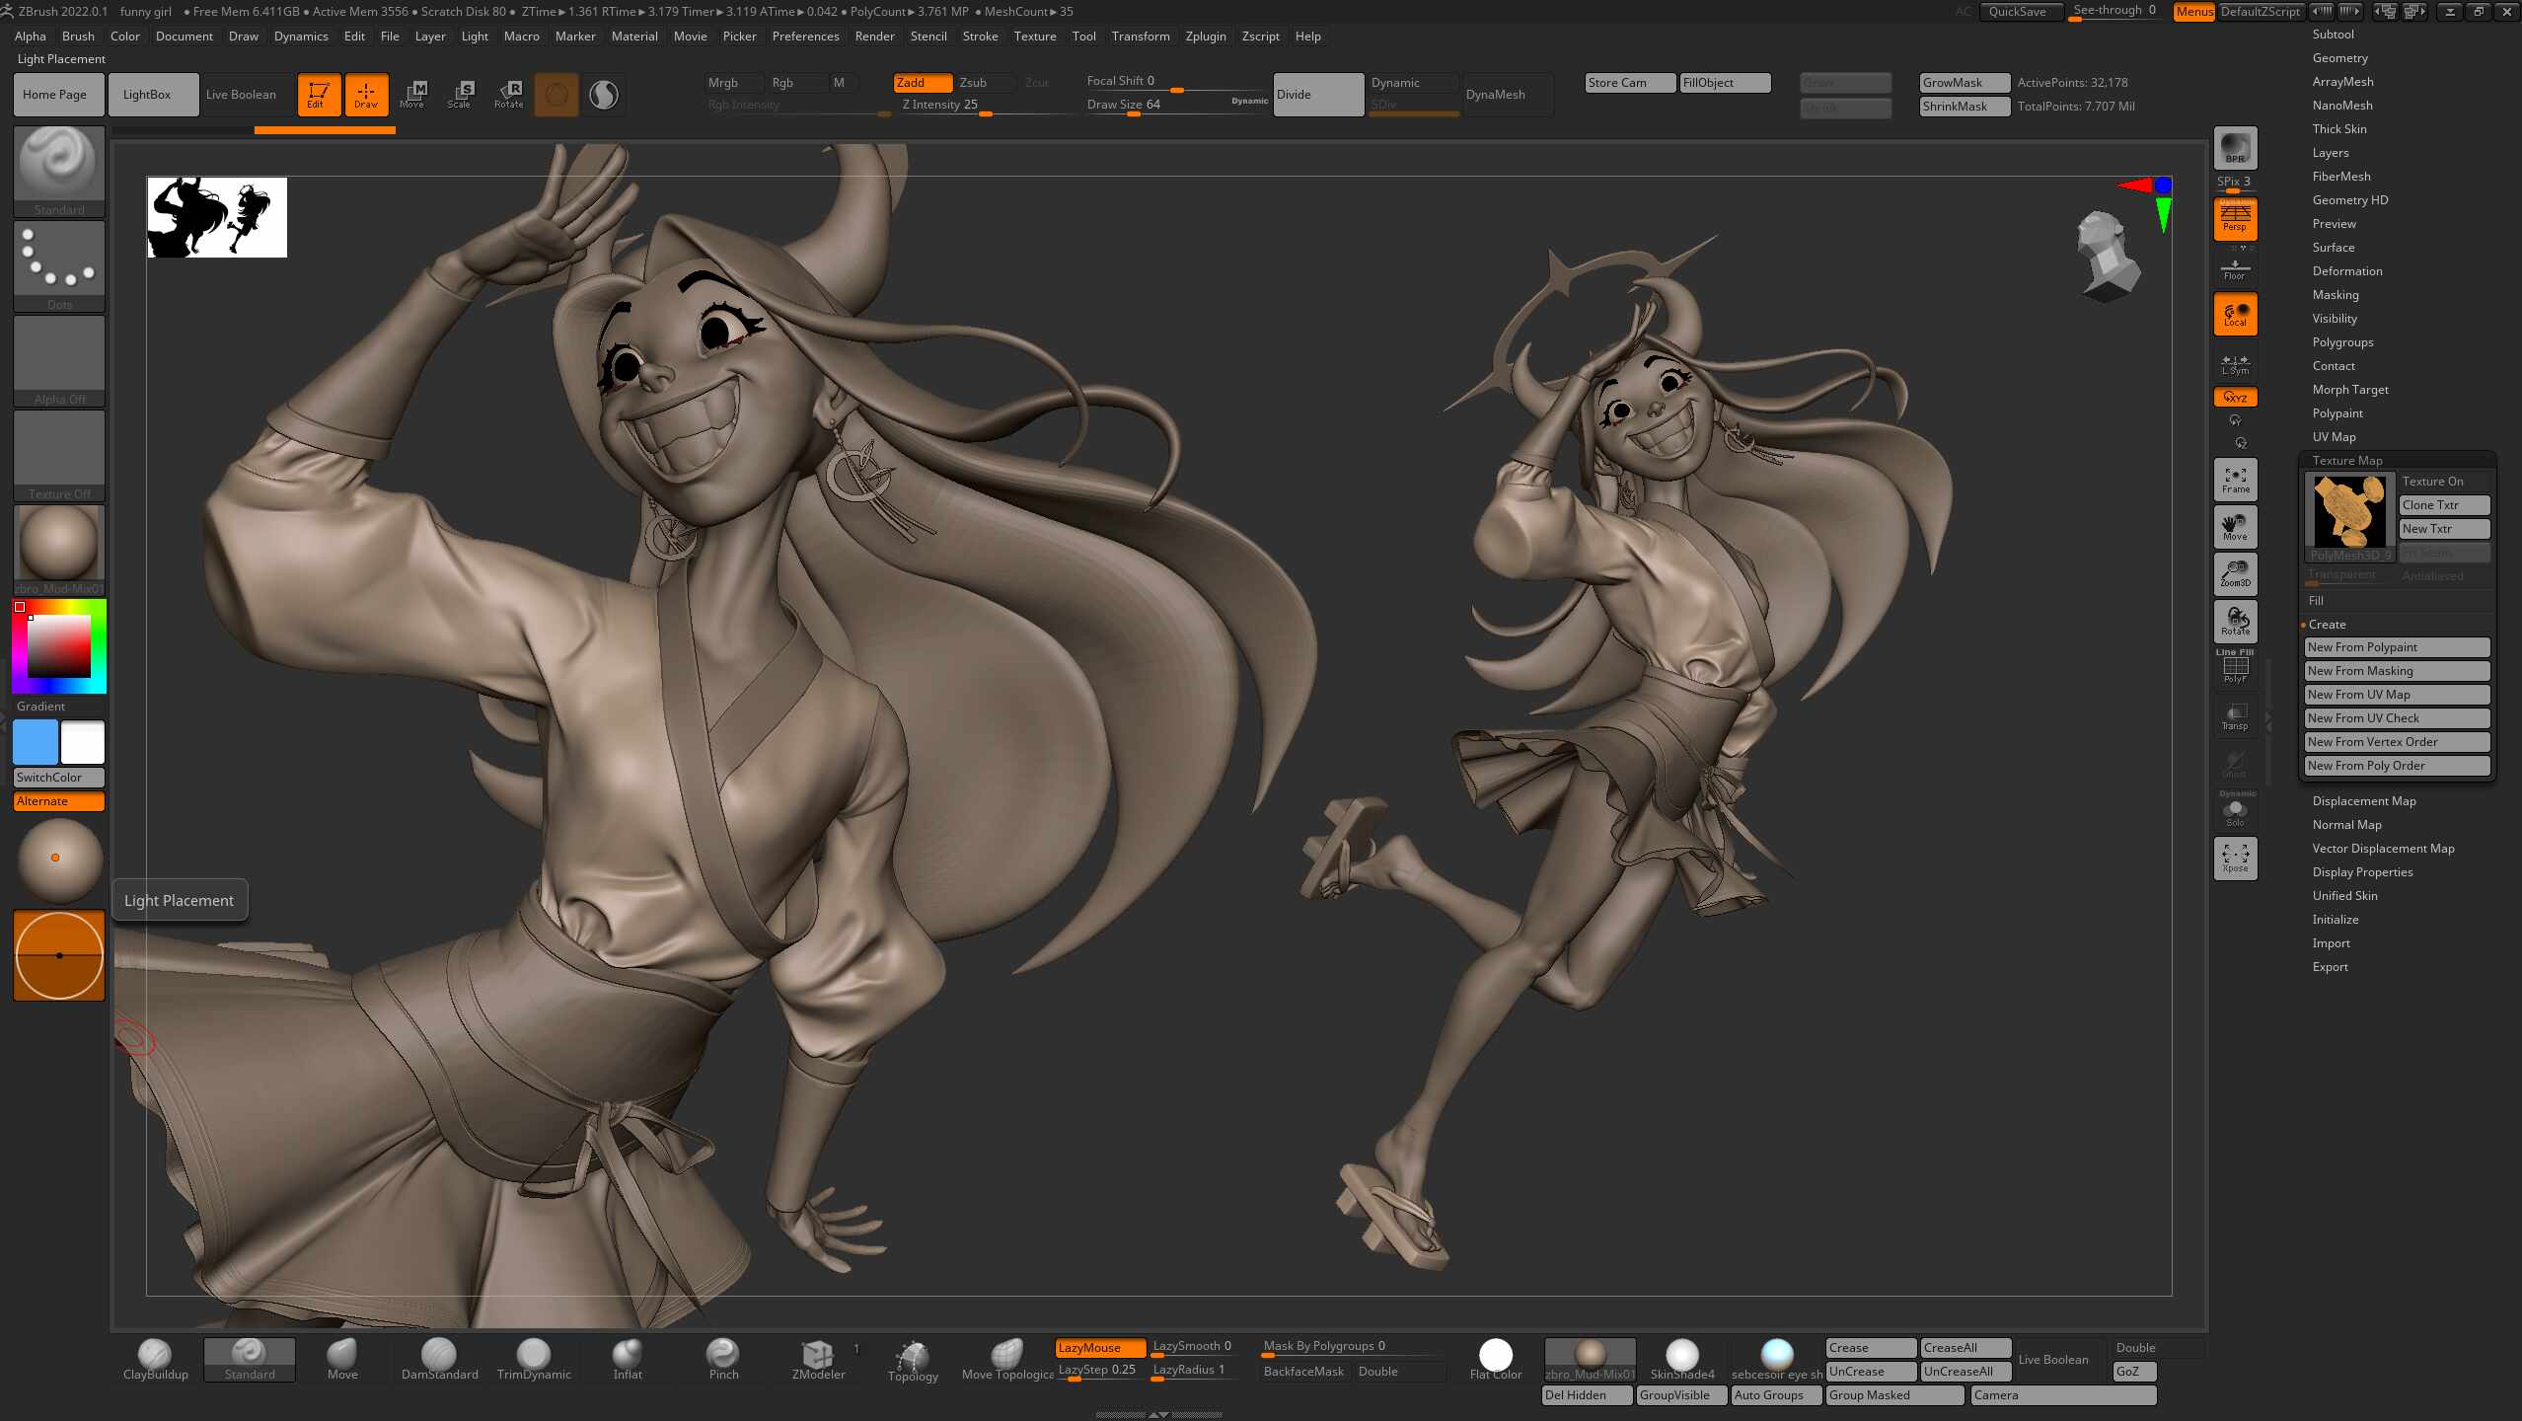The image size is (2522, 1421).
Task: Click the right-side Move navigation icon
Action: 2235,527
